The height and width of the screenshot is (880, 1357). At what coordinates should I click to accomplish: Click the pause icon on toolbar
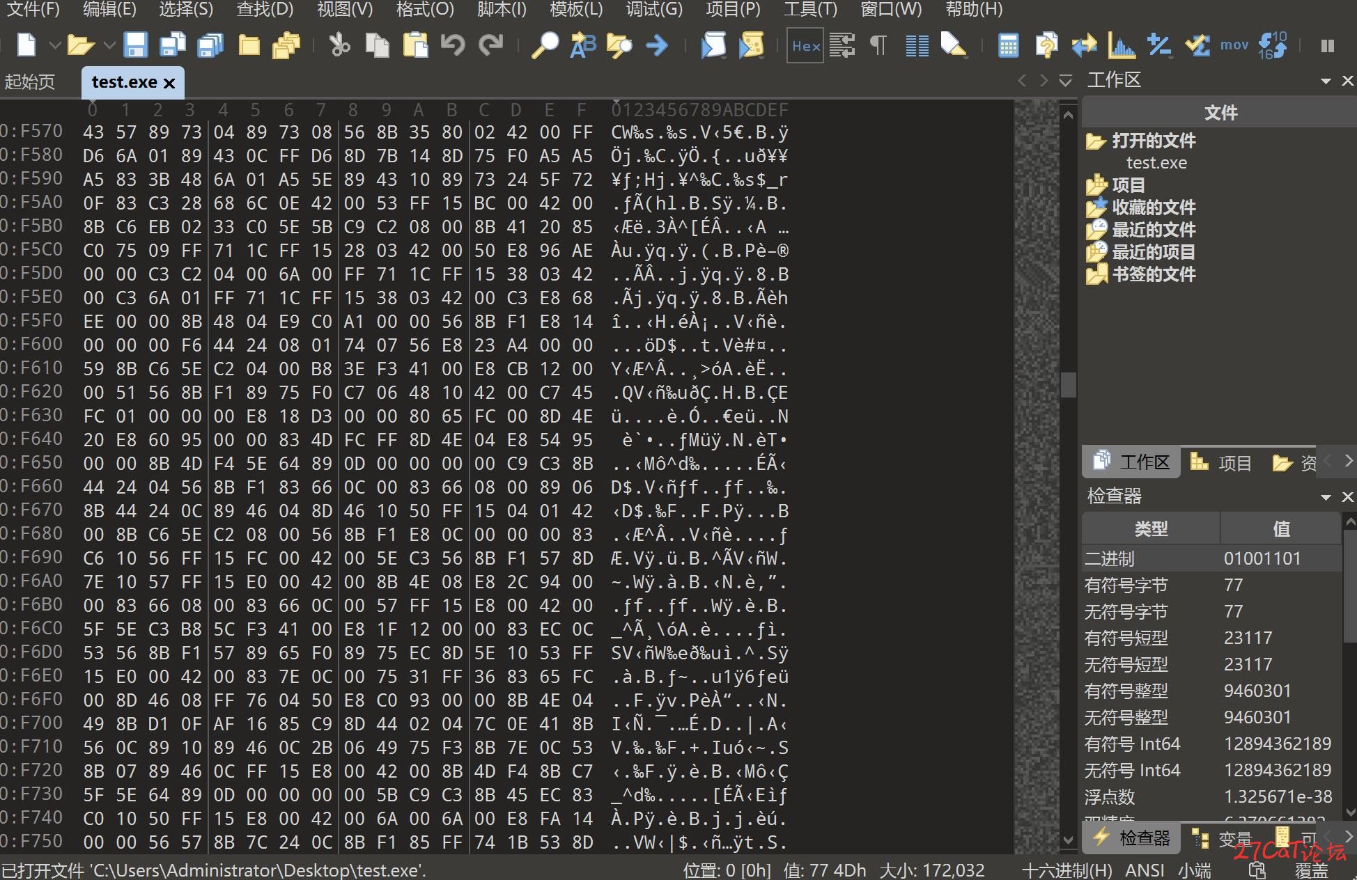(x=1328, y=46)
